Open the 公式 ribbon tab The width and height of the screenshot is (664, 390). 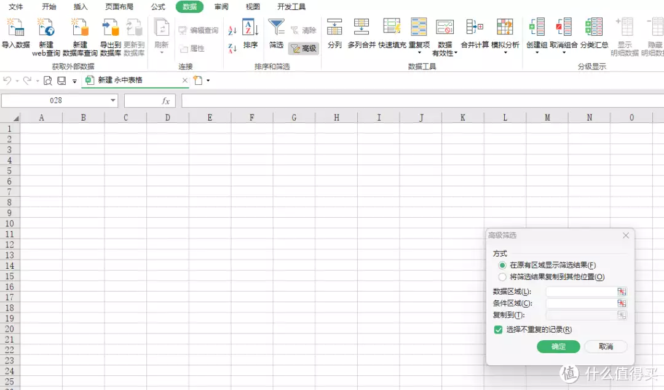coord(158,7)
